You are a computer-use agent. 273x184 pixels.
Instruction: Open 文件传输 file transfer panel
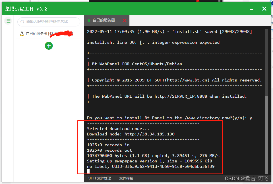tap(126, 178)
